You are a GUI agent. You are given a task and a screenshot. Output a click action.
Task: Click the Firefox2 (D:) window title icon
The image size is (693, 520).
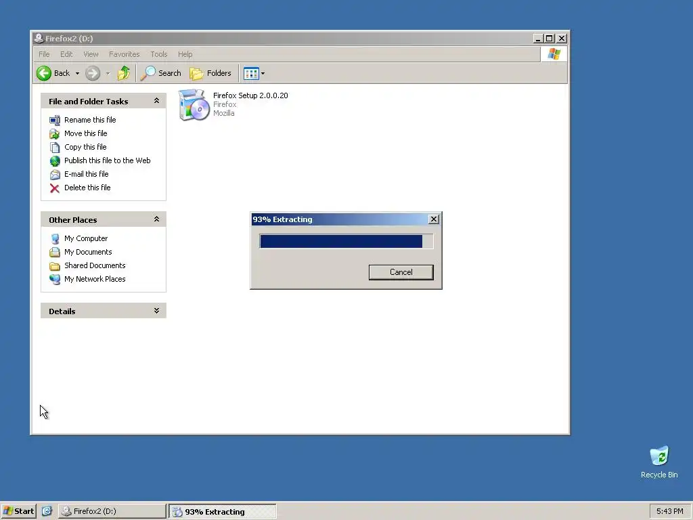[39, 39]
